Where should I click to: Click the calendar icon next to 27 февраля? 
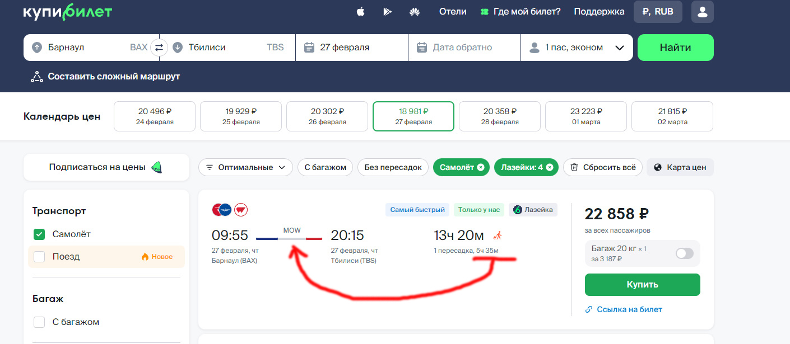click(309, 48)
